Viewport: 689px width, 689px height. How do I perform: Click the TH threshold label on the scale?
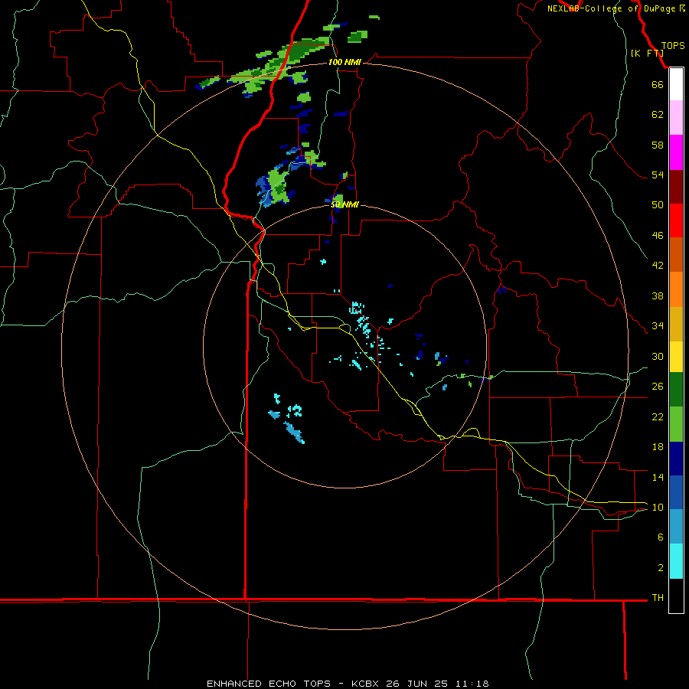click(658, 598)
